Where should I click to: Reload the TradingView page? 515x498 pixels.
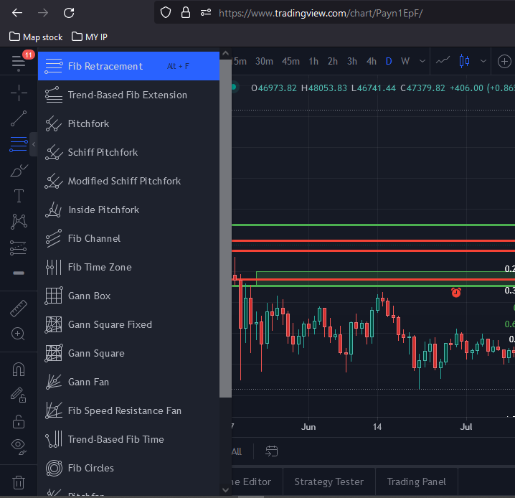coord(69,13)
